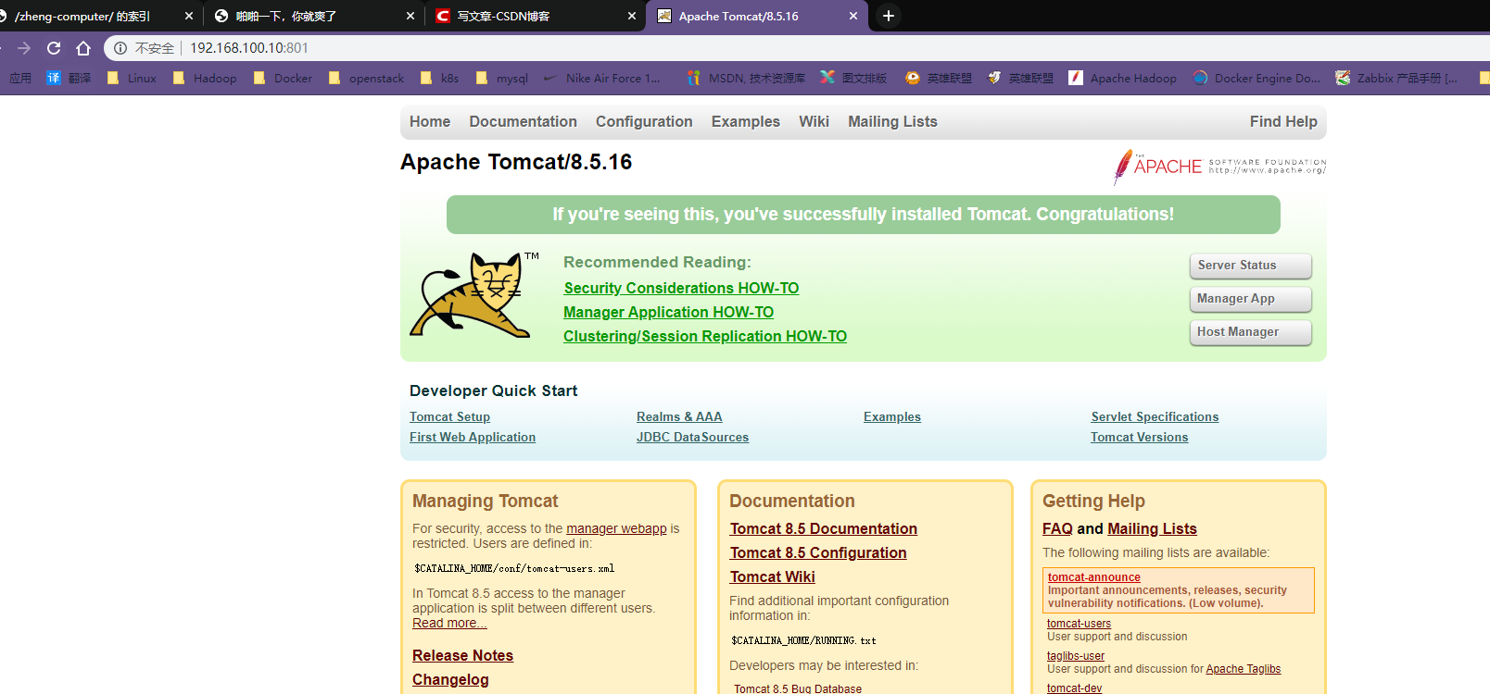This screenshot has height=694, width=1490.
Task: Open the k8s bookmark folder
Action: [439, 78]
